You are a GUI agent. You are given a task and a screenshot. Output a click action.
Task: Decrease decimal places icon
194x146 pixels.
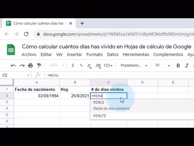(89, 66)
